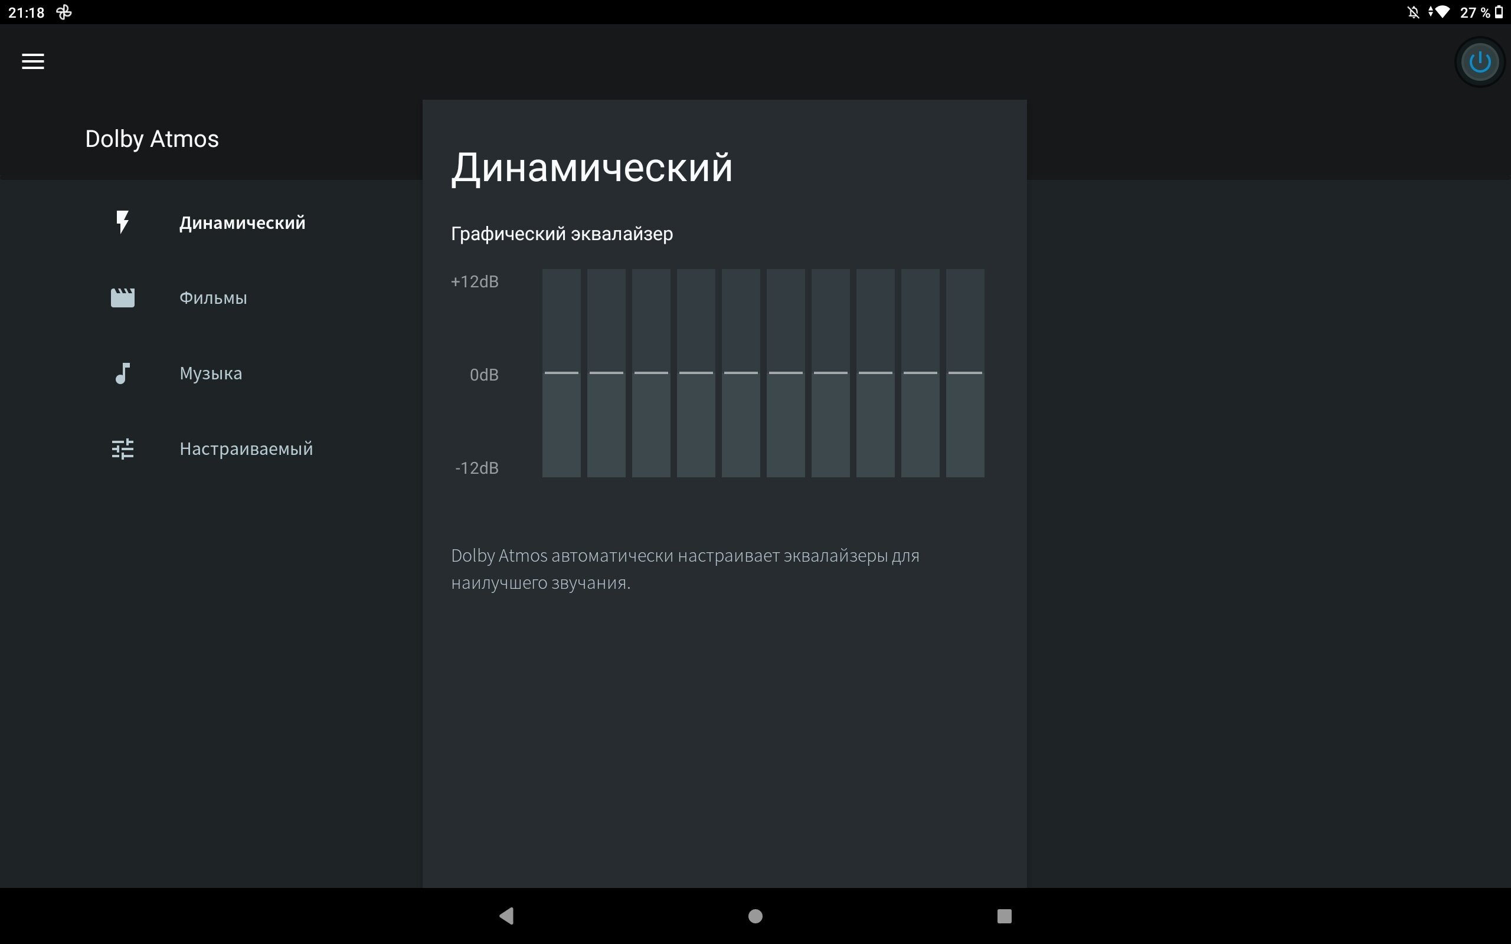Click the fourth equalizer band slider
This screenshot has width=1511, height=944.
pyautogui.click(x=696, y=373)
